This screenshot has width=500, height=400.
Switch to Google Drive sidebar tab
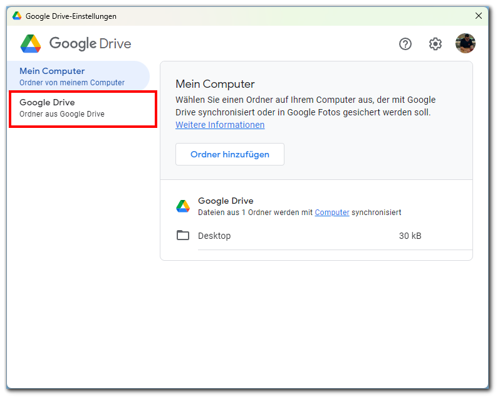click(83, 108)
